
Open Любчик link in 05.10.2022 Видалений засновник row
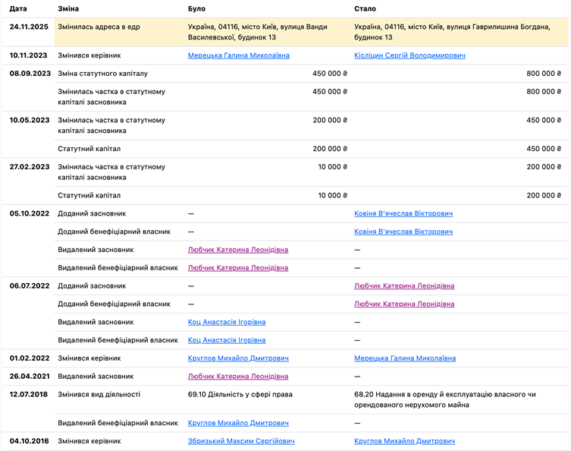237,250
